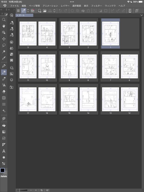Select the Text tool
Viewport: 144px width, 192px height.
click(x=4, y=151)
